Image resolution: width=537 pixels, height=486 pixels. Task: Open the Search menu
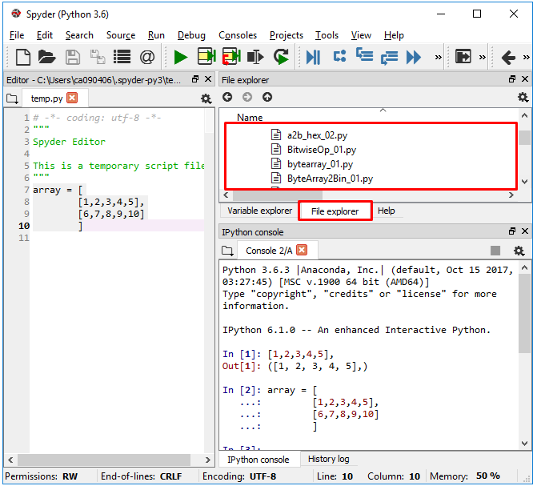(79, 35)
